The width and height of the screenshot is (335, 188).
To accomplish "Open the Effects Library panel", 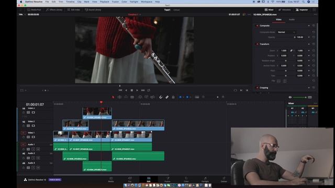I will (54, 10).
